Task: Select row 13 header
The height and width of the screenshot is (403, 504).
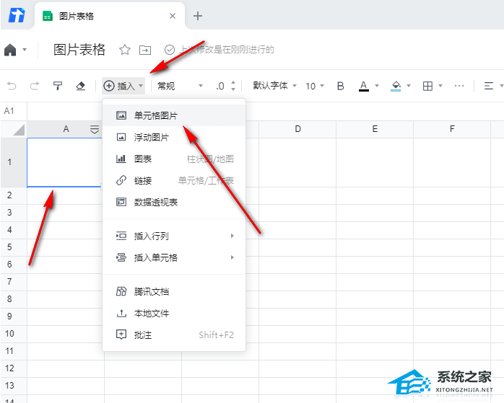Action: click(14, 386)
